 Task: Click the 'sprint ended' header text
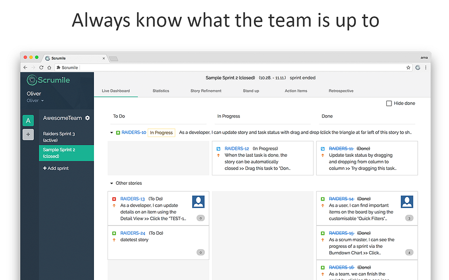[303, 78]
